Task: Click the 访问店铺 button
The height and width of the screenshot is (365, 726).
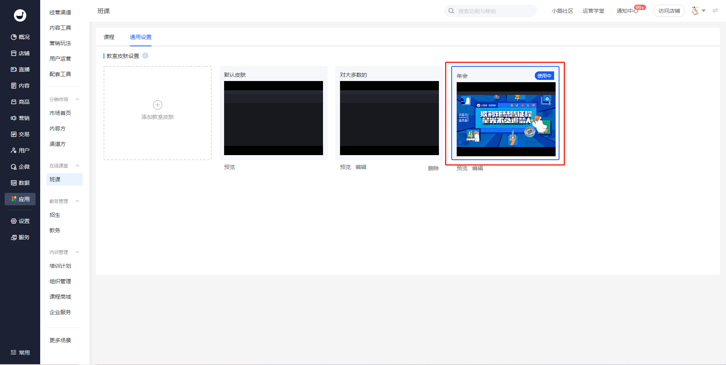Action: [669, 11]
